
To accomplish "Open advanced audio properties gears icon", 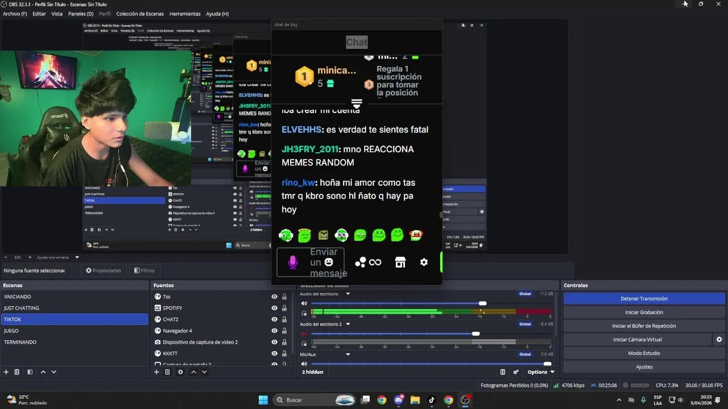I will (516, 372).
